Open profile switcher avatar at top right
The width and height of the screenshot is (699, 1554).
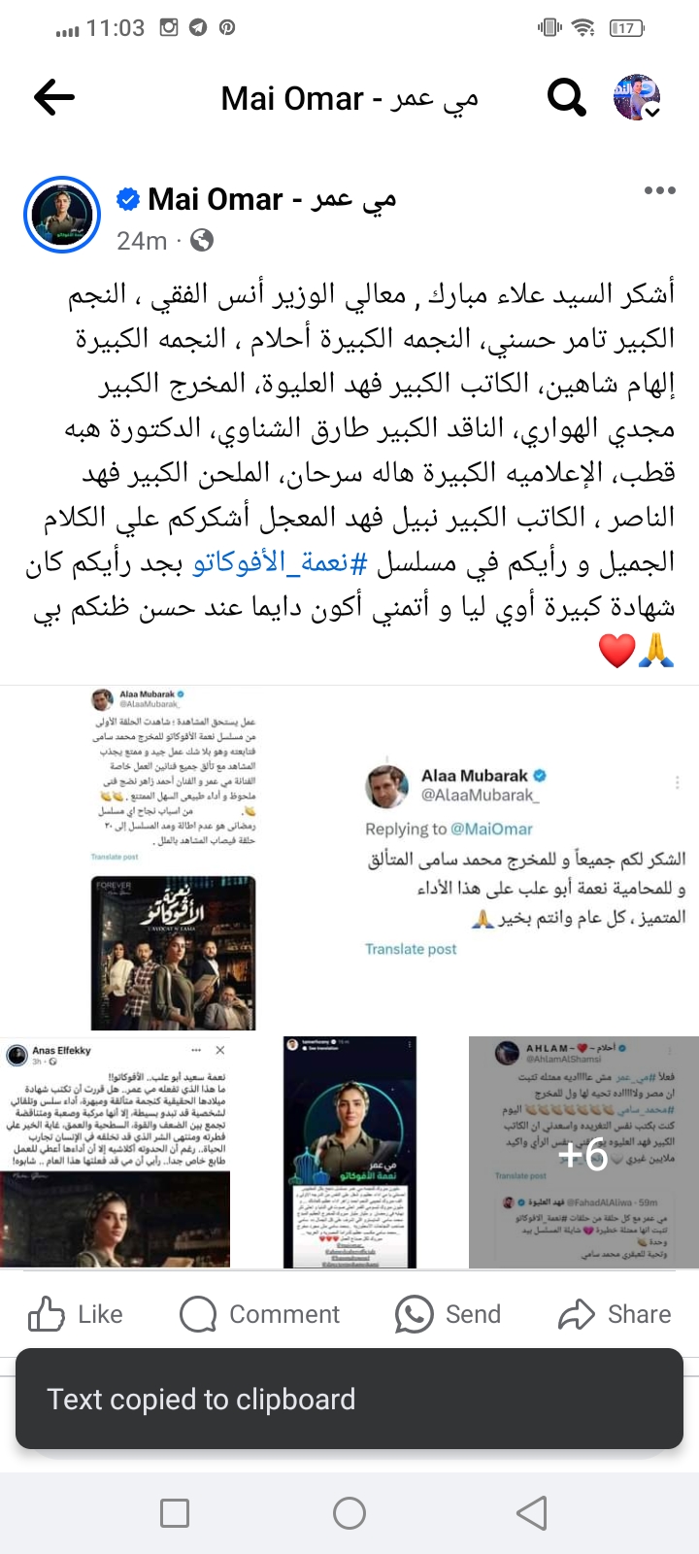[x=637, y=97]
